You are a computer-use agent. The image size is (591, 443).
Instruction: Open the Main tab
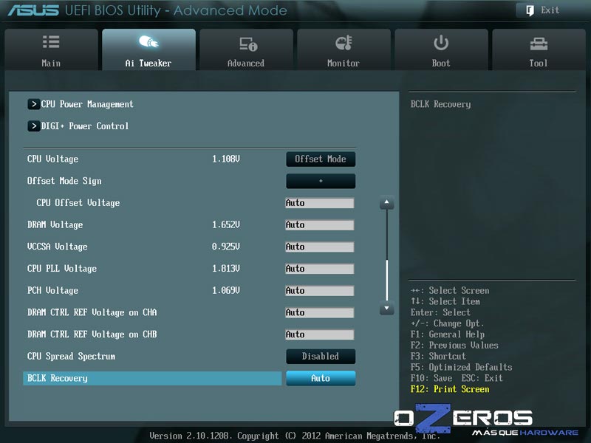point(51,49)
